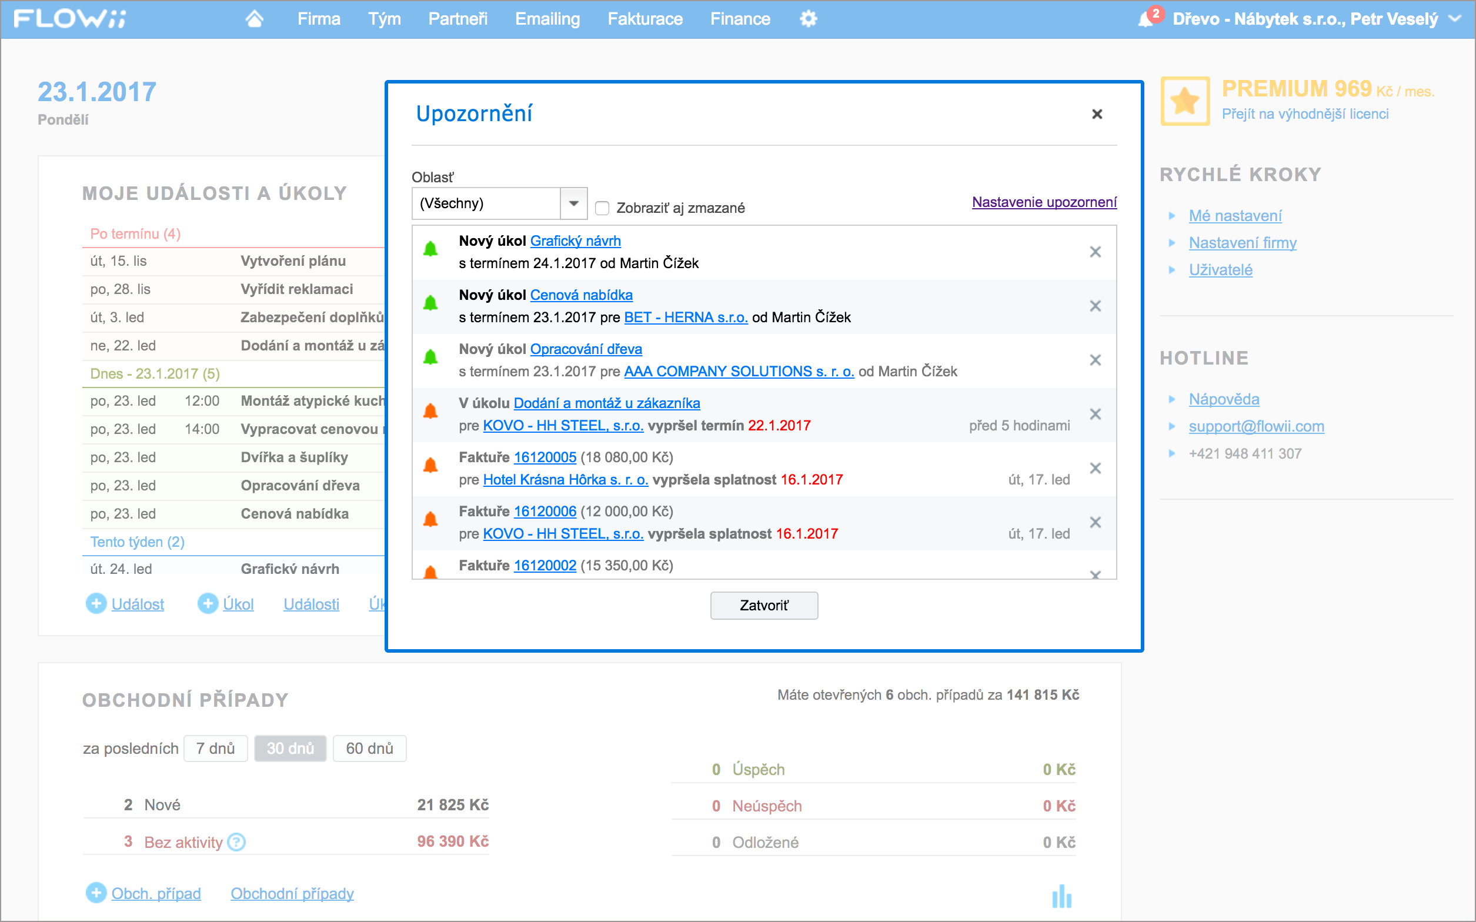Image resolution: width=1476 pixels, height=922 pixels.
Task: Open the Partneři menu
Action: [x=458, y=19]
